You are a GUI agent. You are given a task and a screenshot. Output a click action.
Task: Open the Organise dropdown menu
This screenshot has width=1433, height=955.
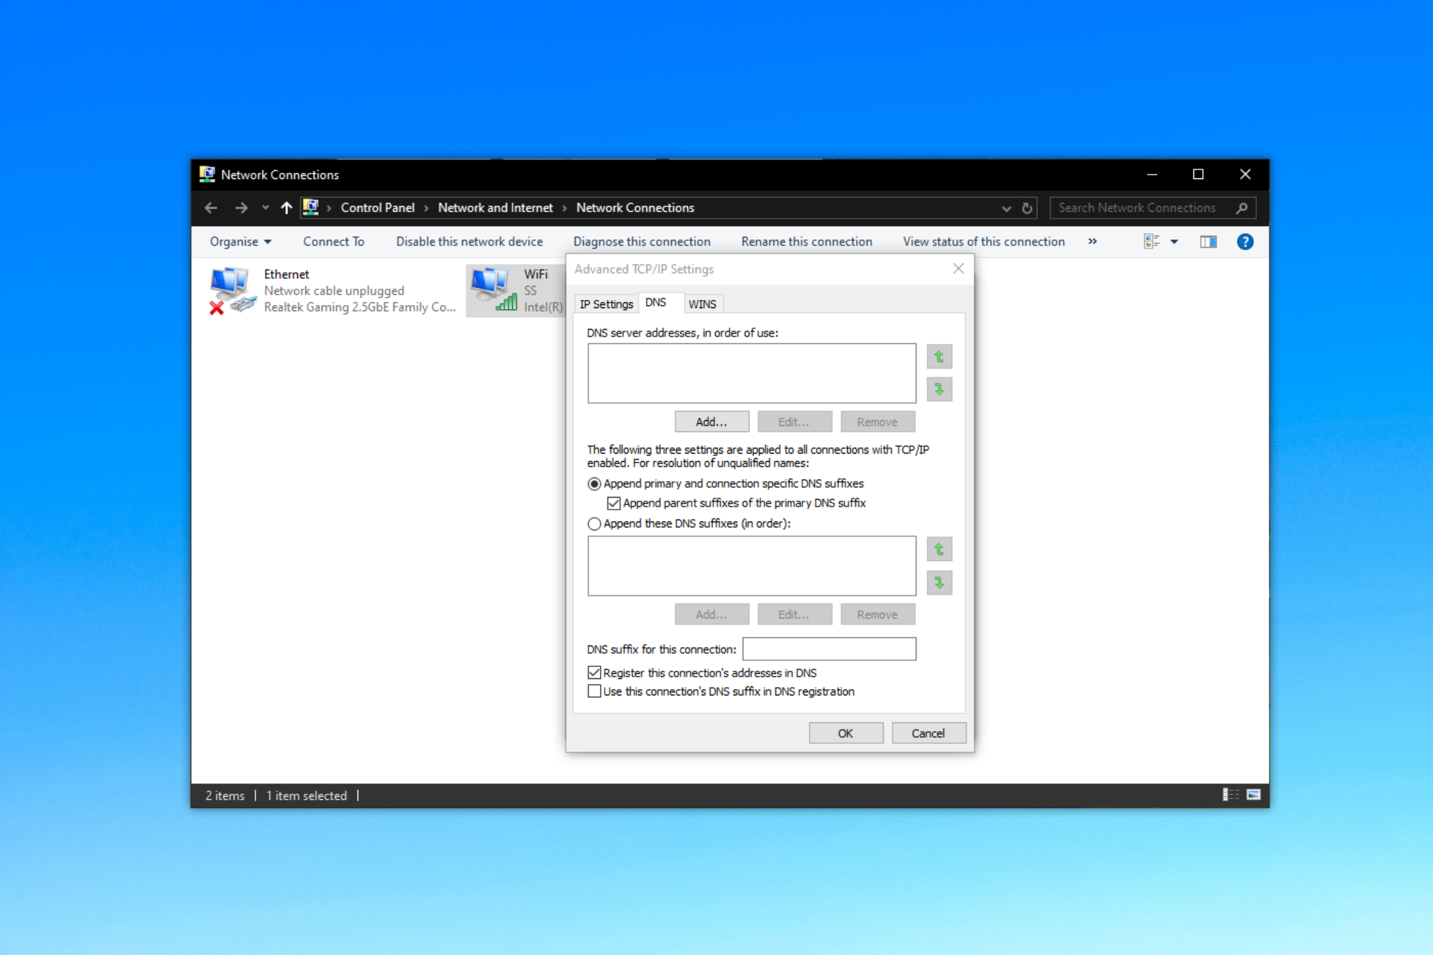click(x=240, y=242)
